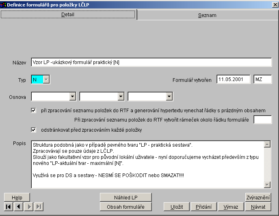Select the Detail tab
279x216 pixels.
tap(68, 14)
